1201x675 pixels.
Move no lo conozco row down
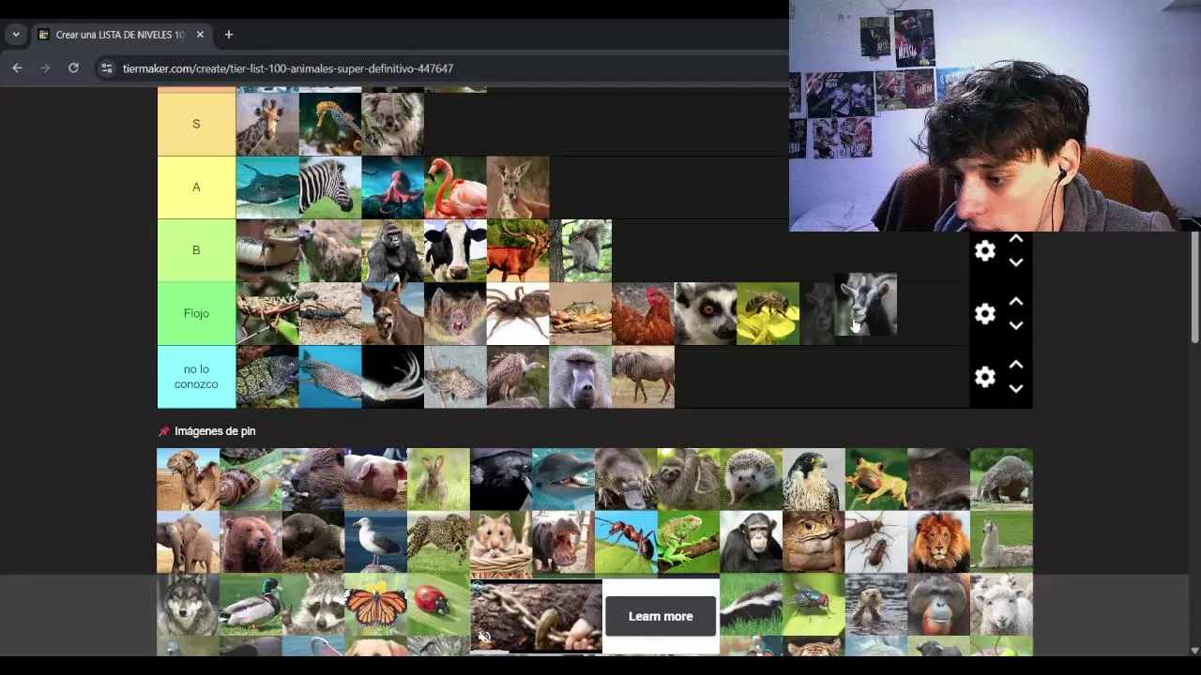click(x=1015, y=388)
